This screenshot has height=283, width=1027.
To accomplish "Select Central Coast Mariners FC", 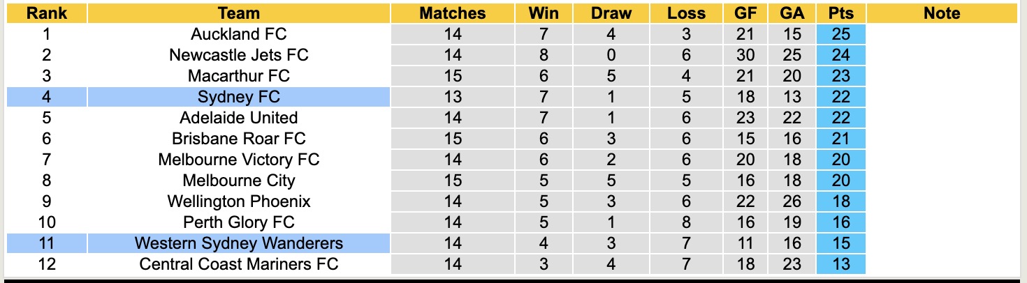I will pos(238,264).
